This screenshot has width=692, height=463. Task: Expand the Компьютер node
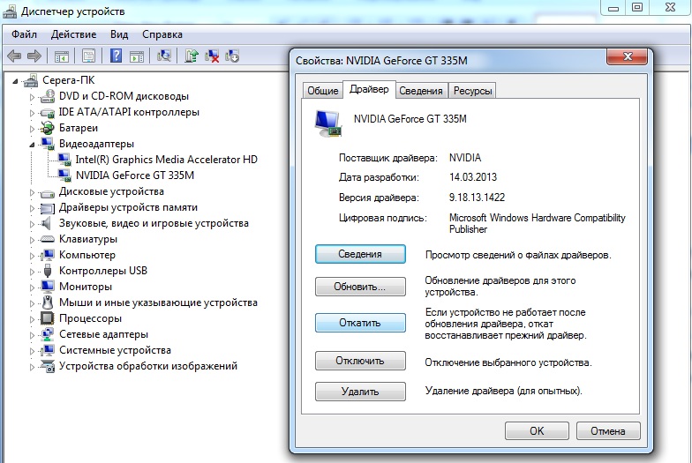tap(32, 256)
